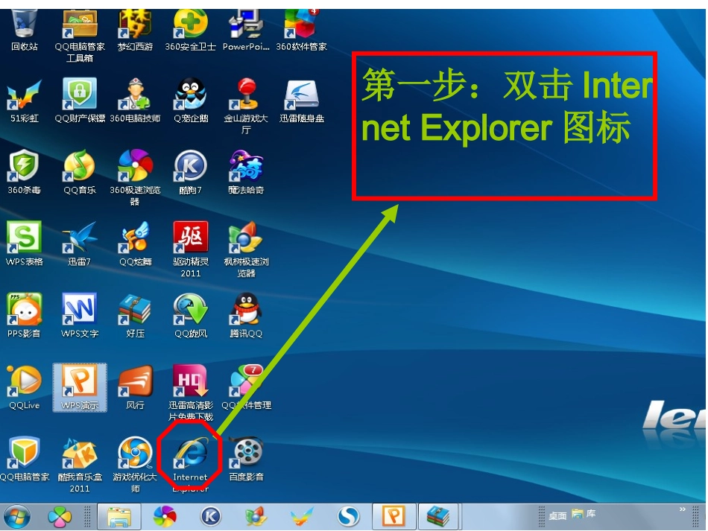Switch to the WPS presentation taskbar button
708x531 pixels.
(393, 517)
